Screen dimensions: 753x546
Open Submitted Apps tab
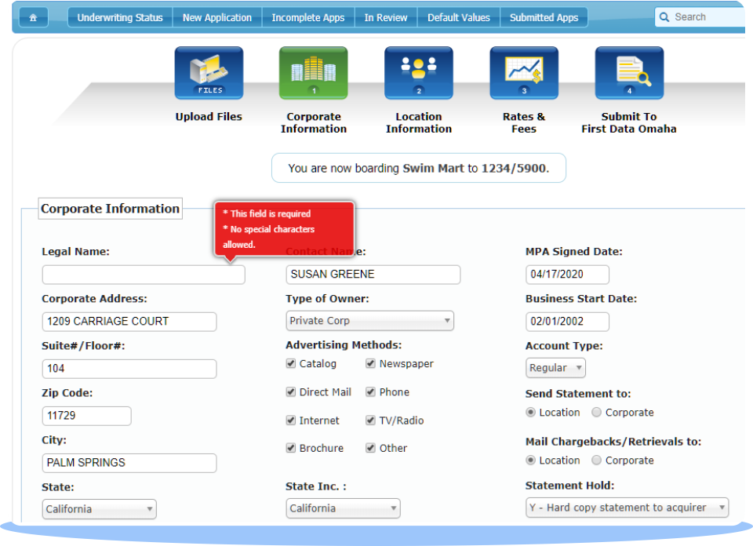544,18
